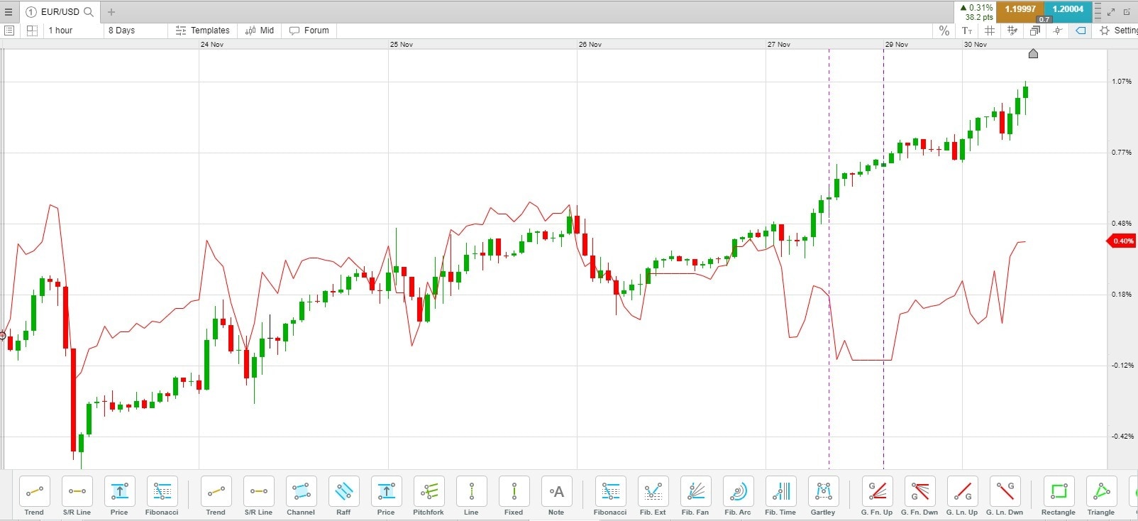Open the Templates menu
The width and height of the screenshot is (1138, 521).
point(203,31)
